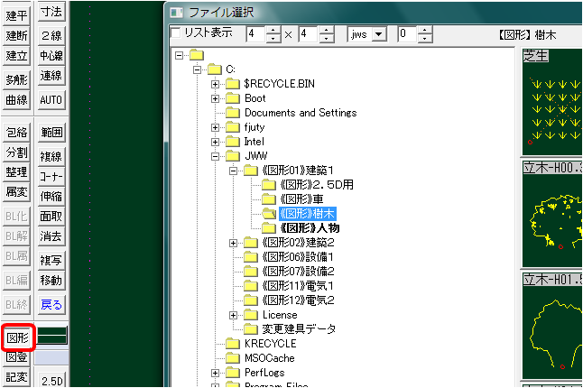Expand the Boot folder node

click(216, 98)
